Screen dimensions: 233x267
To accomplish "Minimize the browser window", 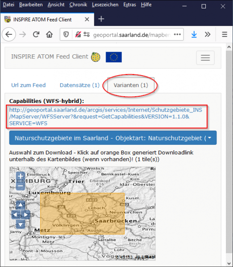I will coord(184,6).
